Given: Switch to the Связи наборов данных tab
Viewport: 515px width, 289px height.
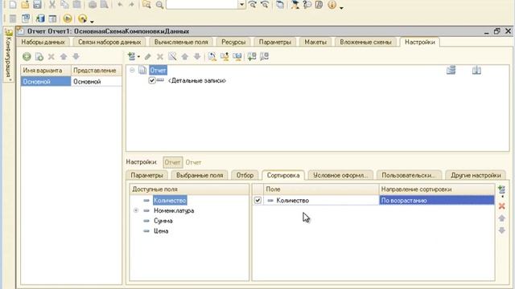Looking at the screenshot, I should (x=109, y=42).
